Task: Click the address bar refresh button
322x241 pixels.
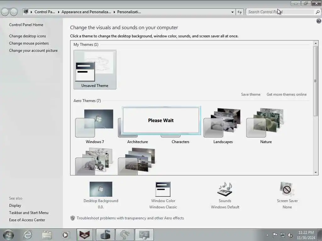Action: pyautogui.click(x=239, y=12)
